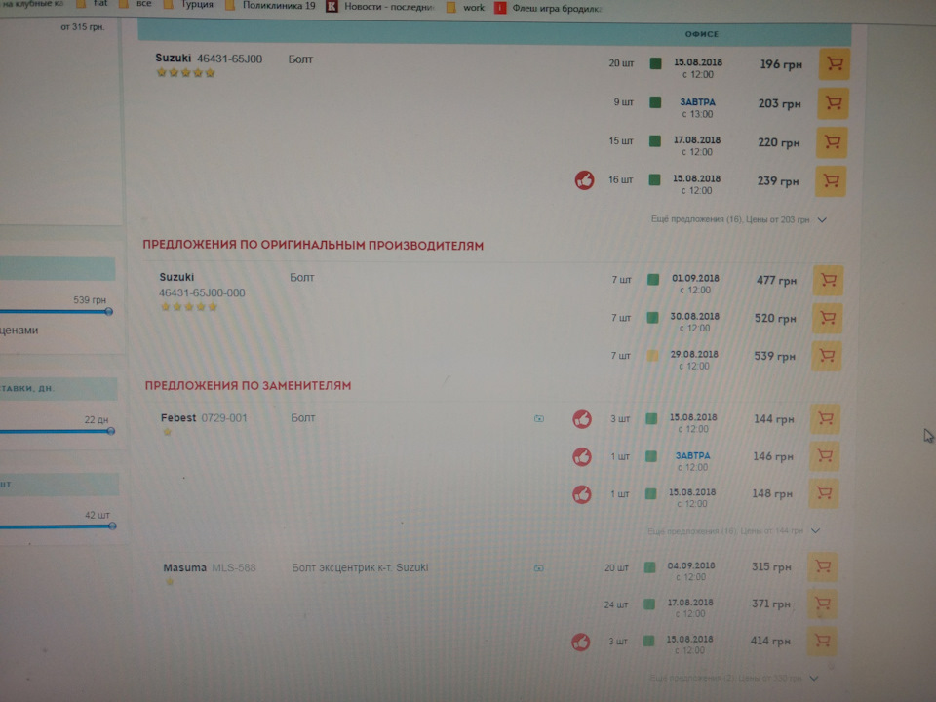Click 20 шт quantity on 196 грн row
The width and height of the screenshot is (936, 702).
click(621, 62)
